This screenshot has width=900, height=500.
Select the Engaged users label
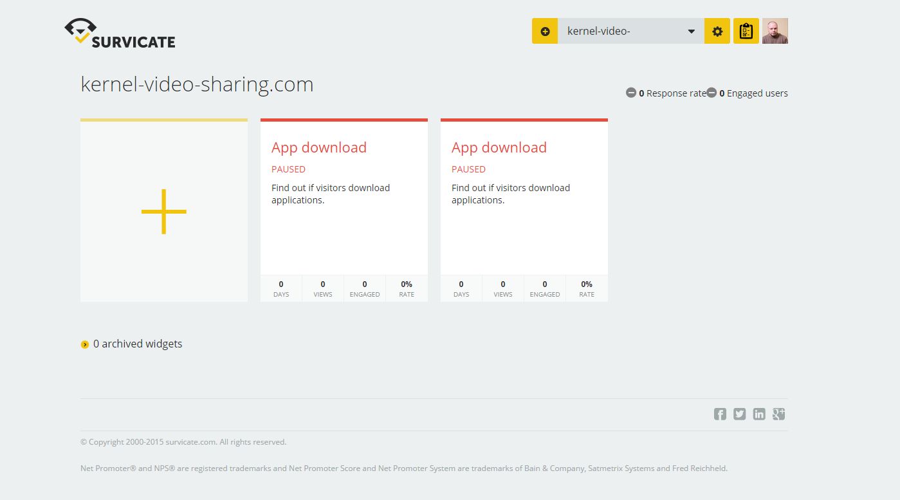coord(757,93)
